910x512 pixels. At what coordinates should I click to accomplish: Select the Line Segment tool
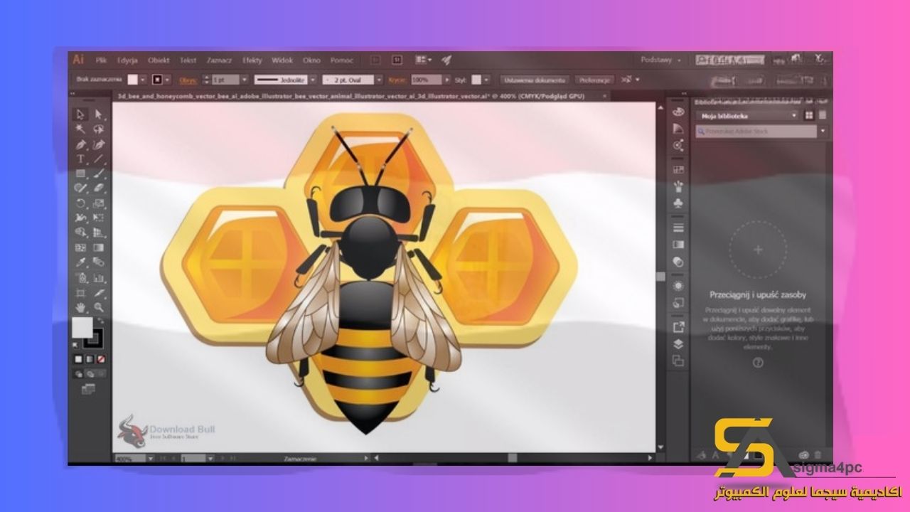tap(98, 159)
